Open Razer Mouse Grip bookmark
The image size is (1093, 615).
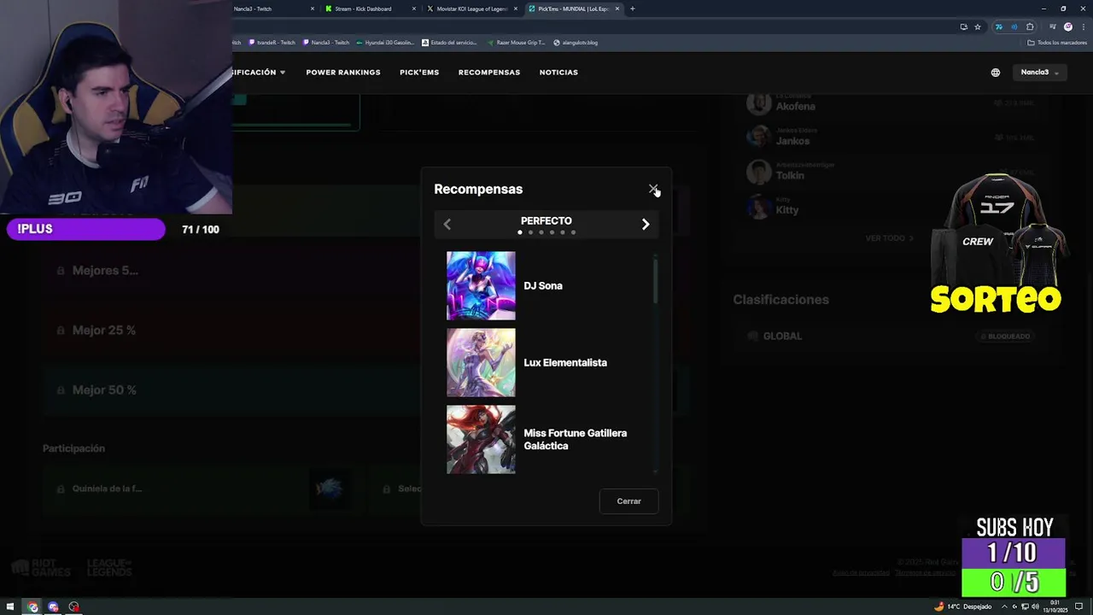pos(516,43)
